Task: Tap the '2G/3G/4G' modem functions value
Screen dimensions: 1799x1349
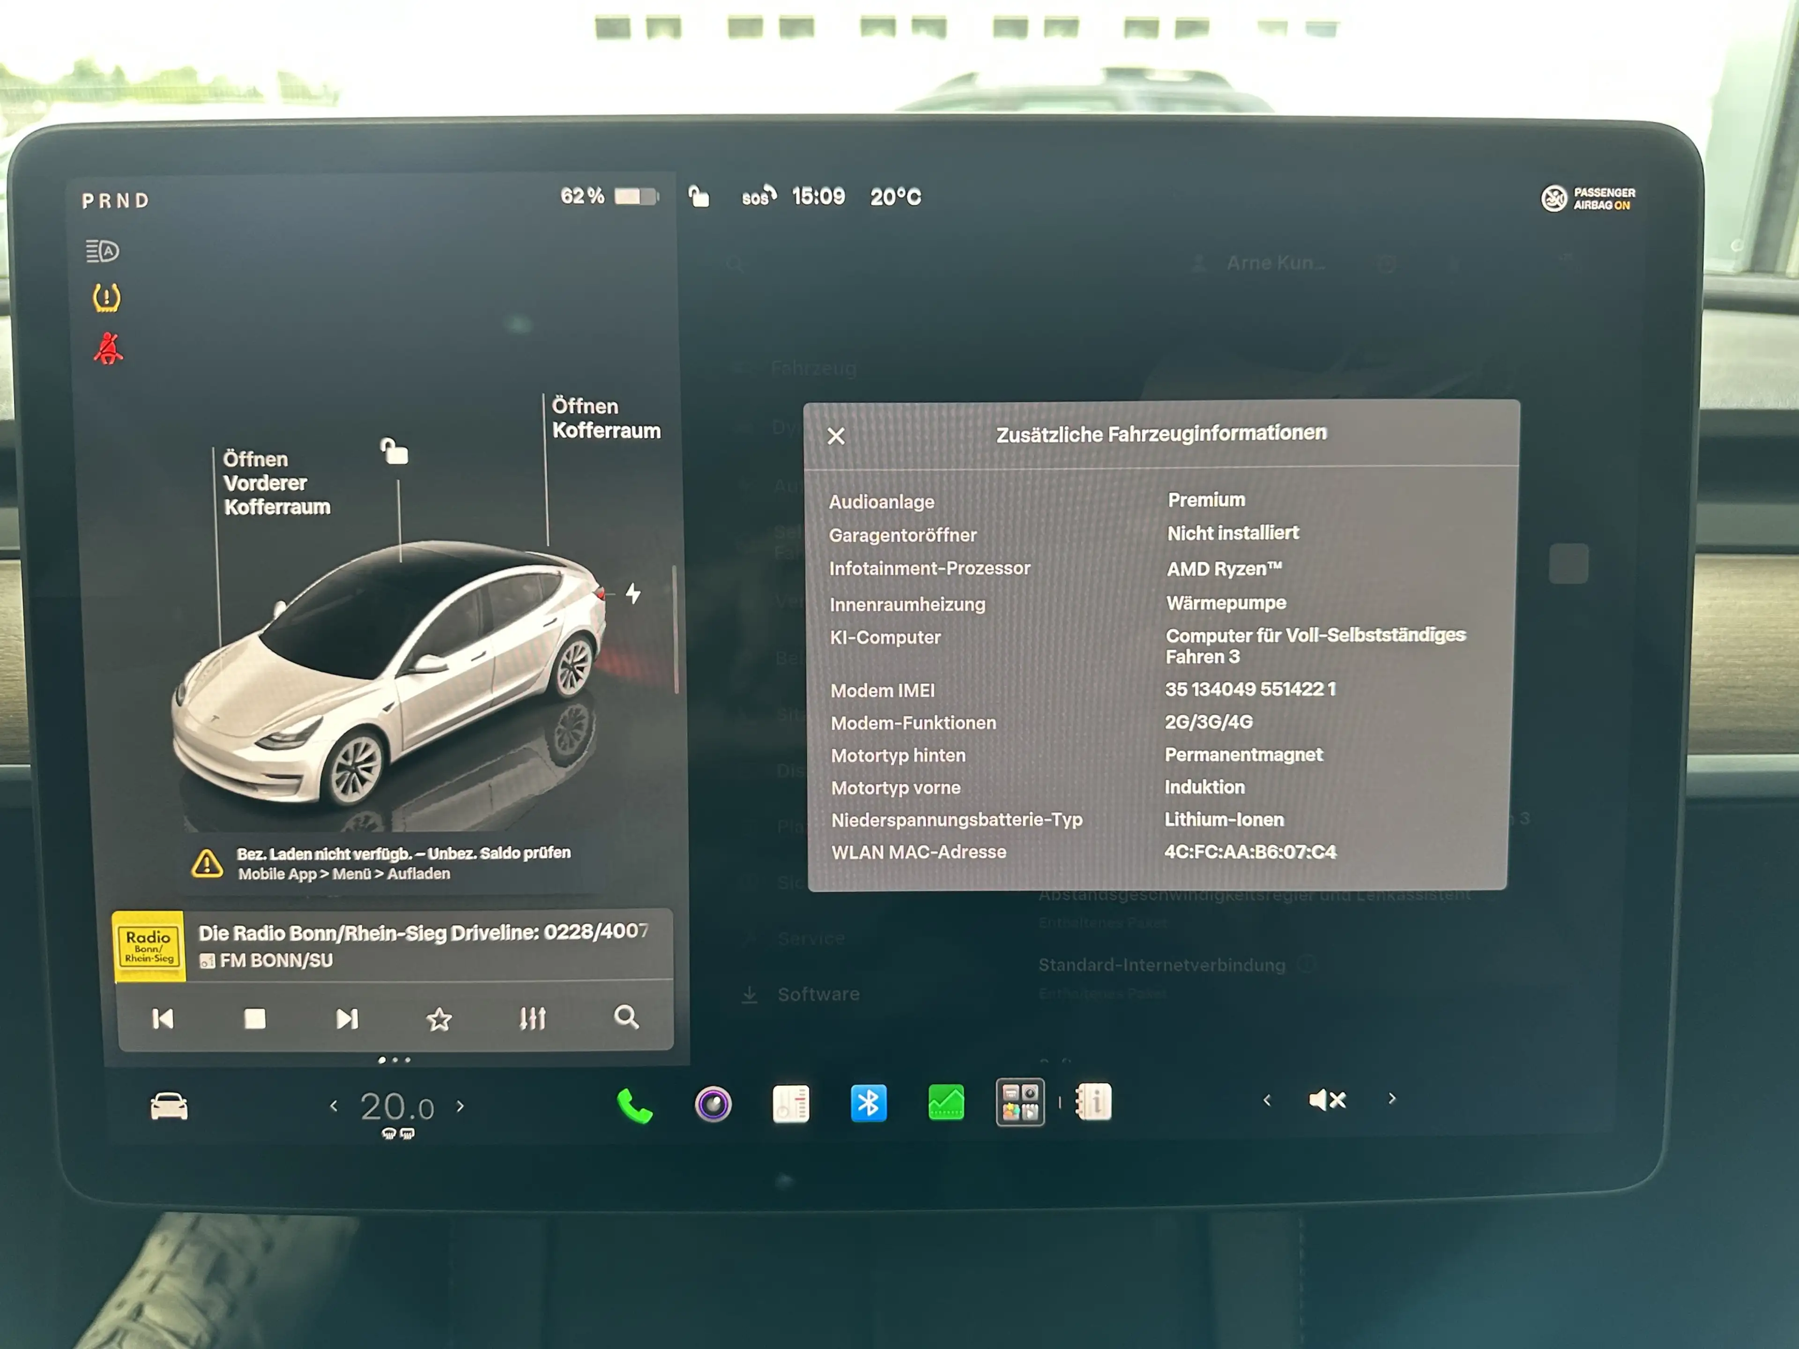Action: click(1209, 721)
